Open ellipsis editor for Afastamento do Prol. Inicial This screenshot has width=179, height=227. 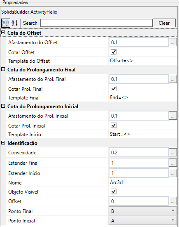173,116
